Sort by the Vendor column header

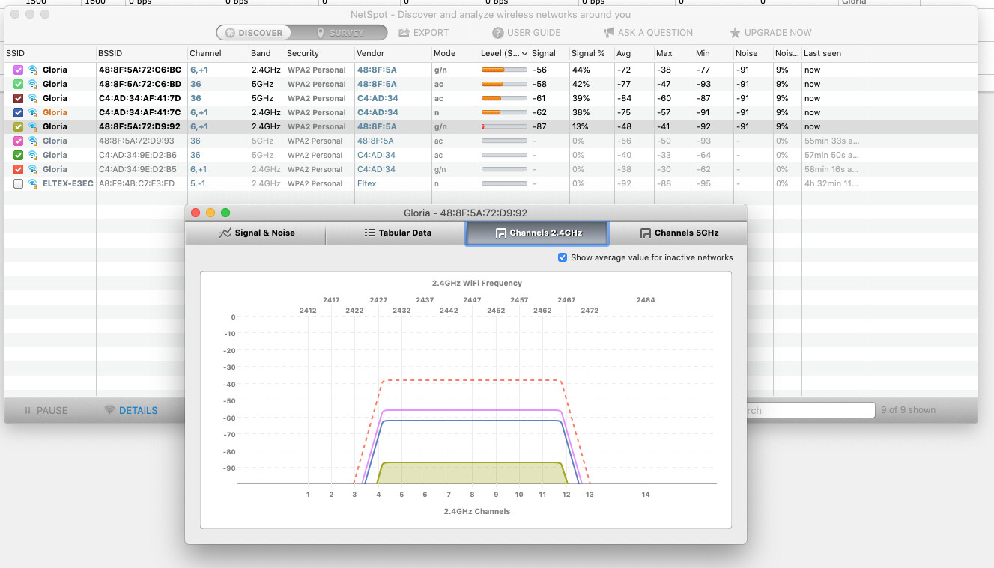tap(393, 53)
